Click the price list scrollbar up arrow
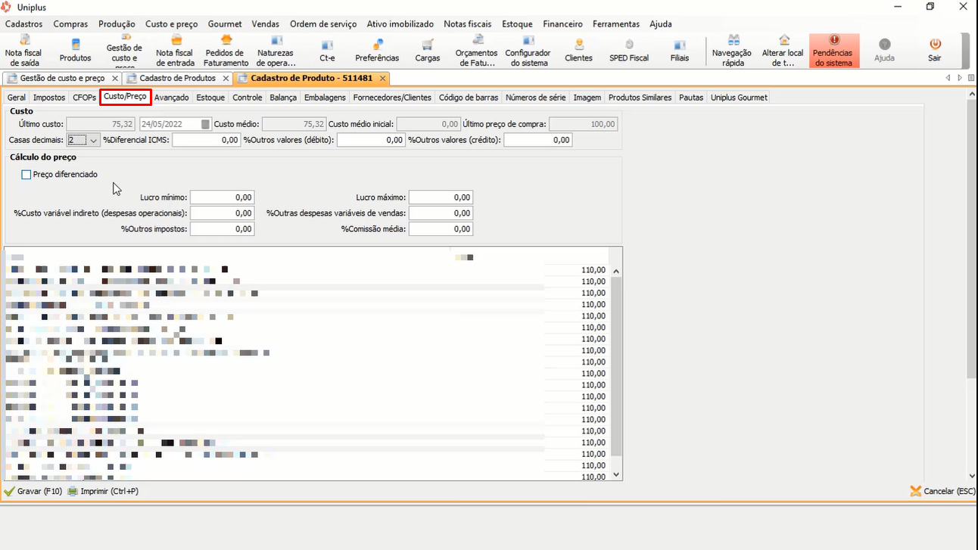Image resolution: width=978 pixels, height=550 pixels. coord(616,271)
